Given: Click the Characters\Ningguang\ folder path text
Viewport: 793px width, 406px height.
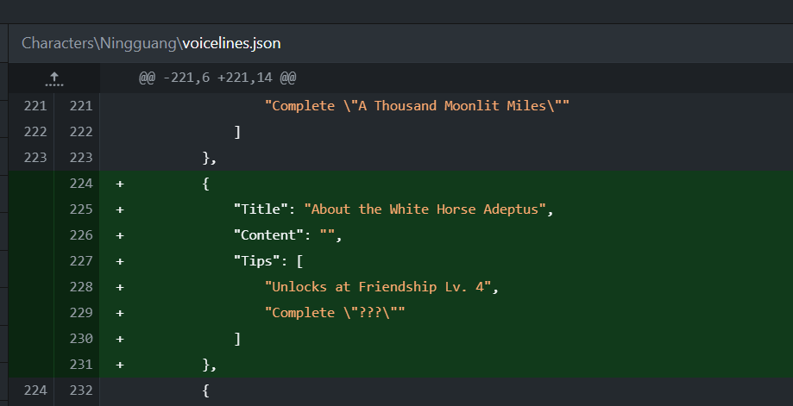Looking at the screenshot, I should click(x=102, y=43).
